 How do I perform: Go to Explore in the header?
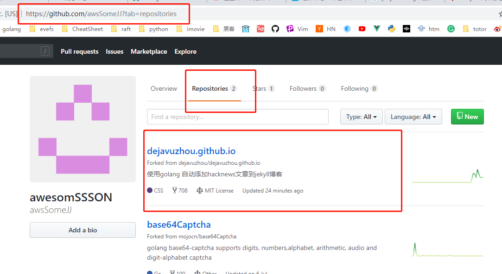[x=185, y=51]
